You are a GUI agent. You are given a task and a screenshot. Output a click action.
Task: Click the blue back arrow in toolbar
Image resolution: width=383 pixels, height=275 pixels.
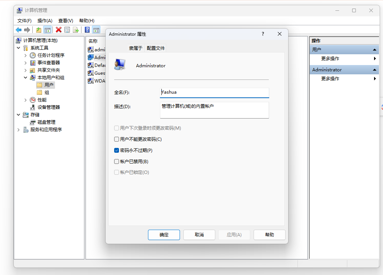click(18, 30)
